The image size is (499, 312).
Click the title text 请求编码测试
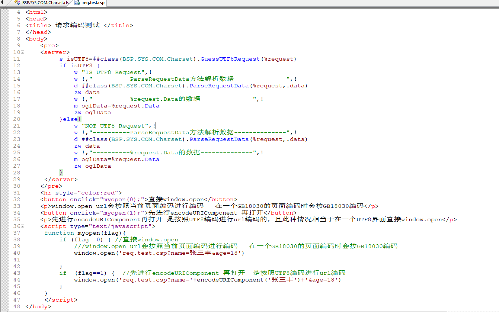pyautogui.click(x=77, y=26)
